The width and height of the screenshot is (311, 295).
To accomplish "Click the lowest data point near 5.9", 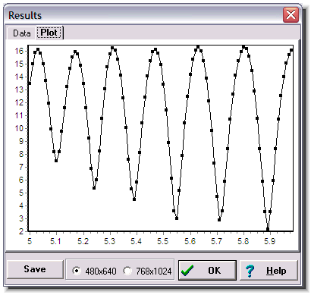I will coord(268,229).
